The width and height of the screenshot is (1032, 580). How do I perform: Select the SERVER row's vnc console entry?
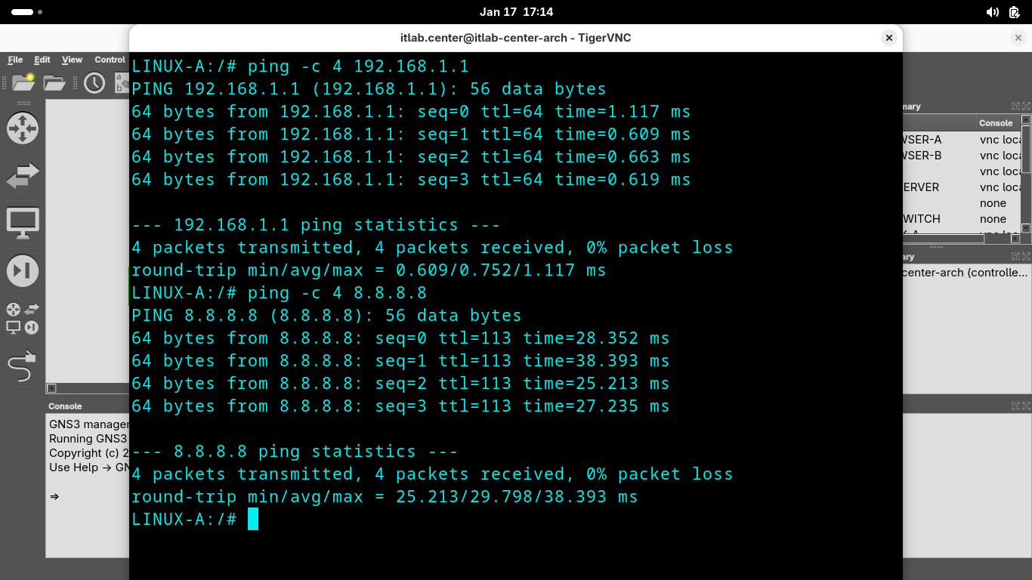(x=1000, y=187)
